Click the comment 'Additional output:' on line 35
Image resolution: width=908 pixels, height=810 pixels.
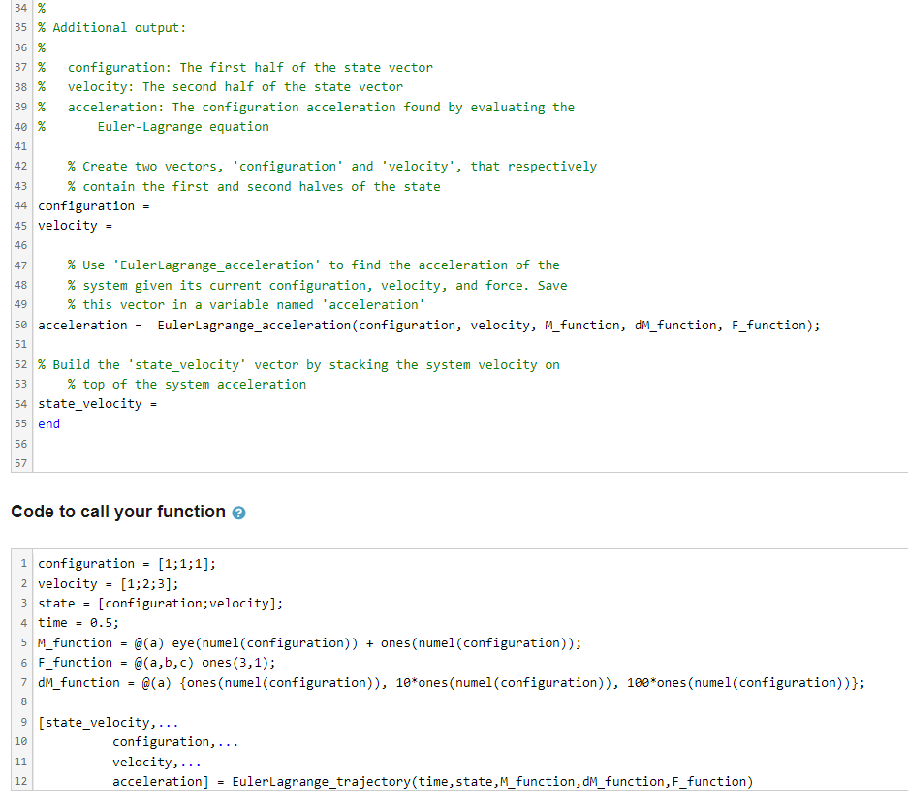pos(111,27)
